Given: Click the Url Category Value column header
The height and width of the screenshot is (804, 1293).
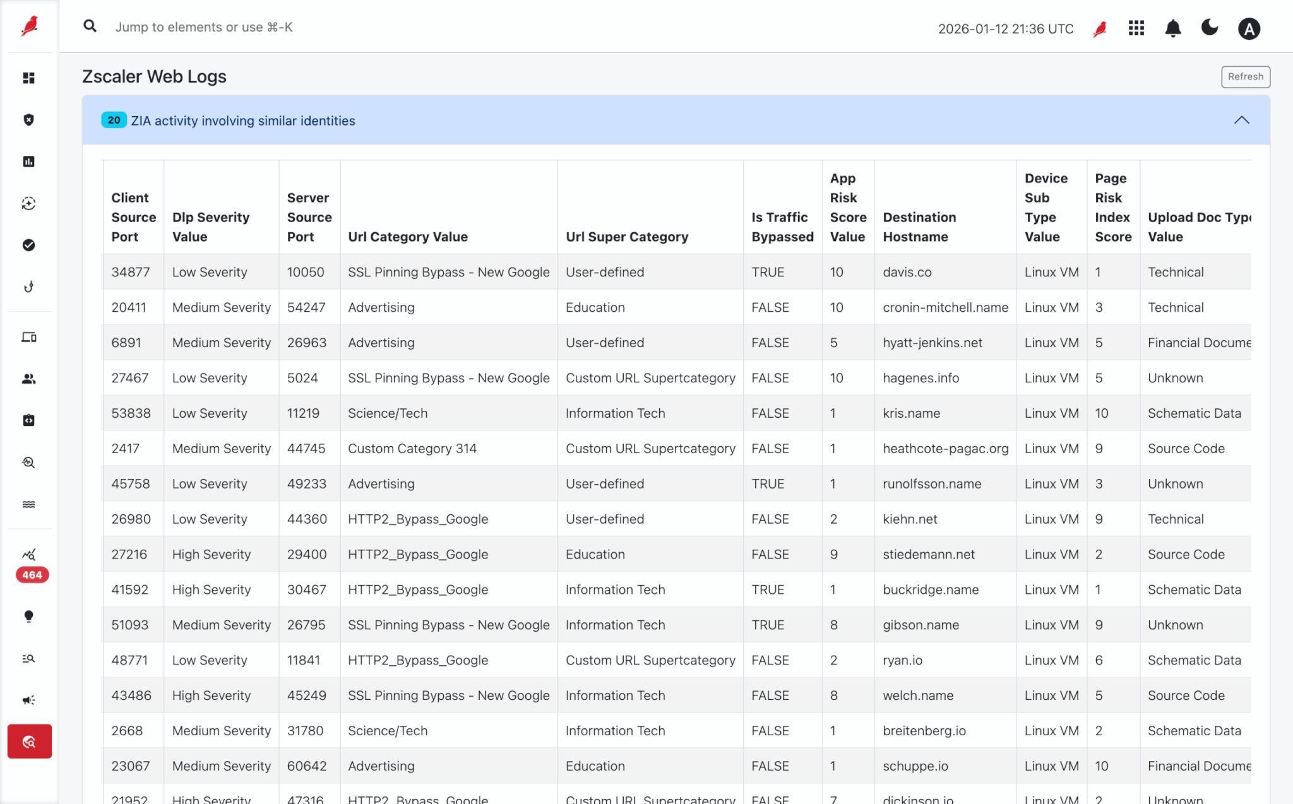Looking at the screenshot, I should tap(408, 237).
